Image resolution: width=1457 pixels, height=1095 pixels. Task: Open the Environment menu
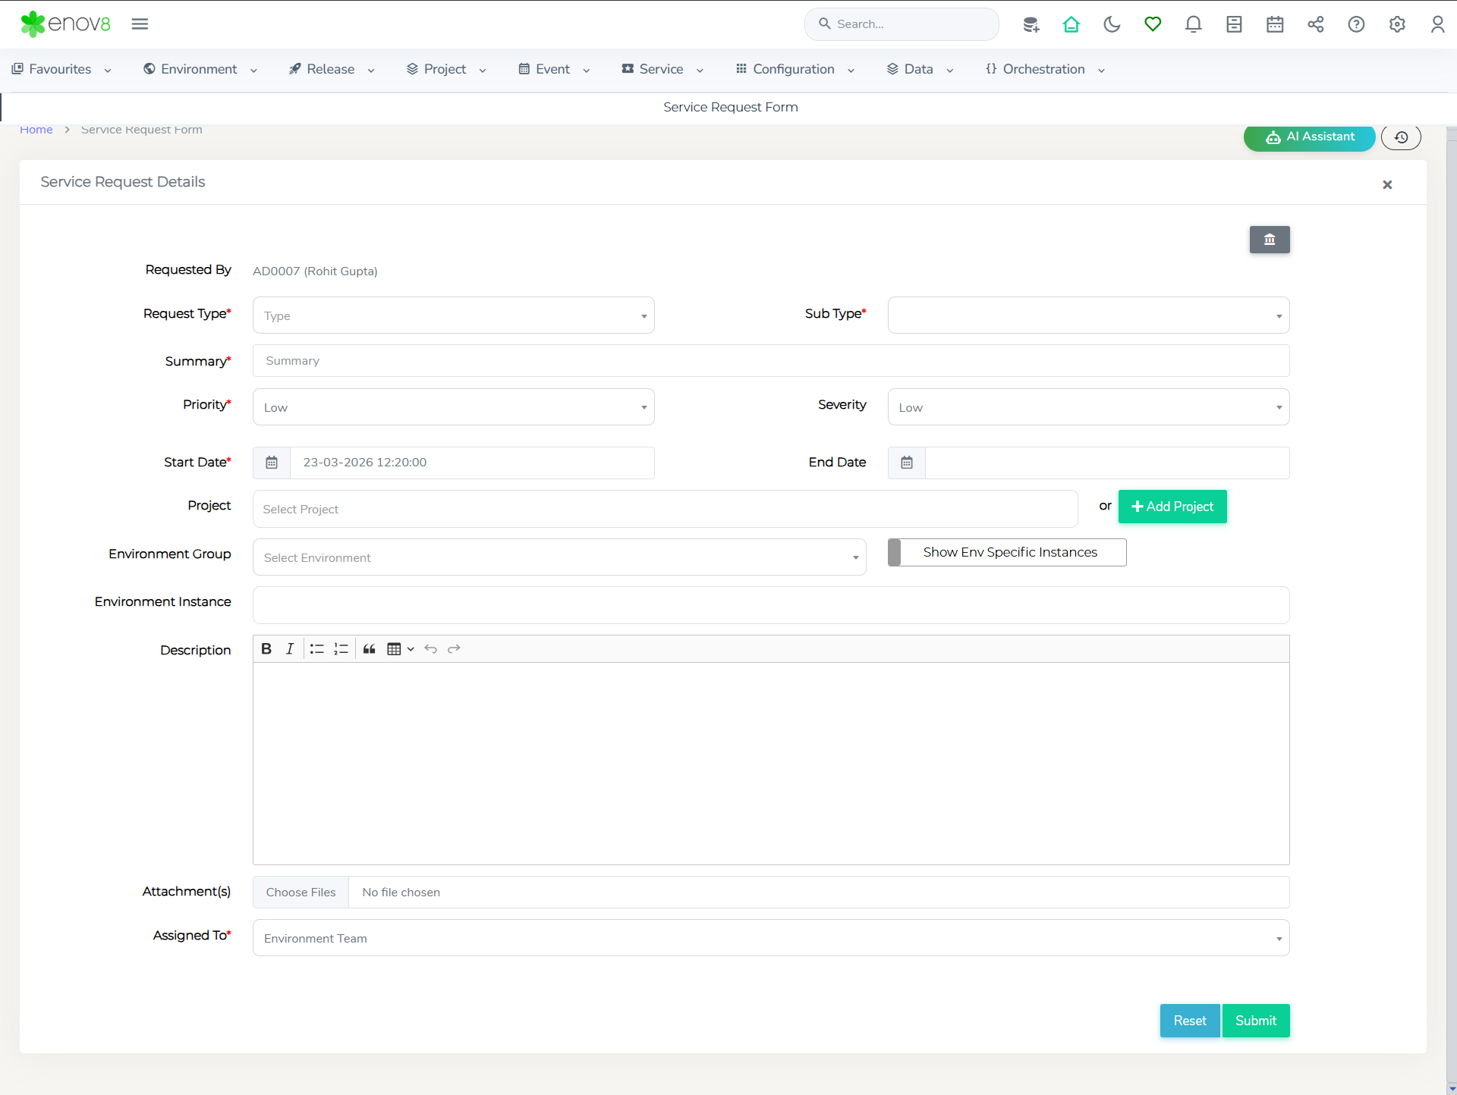200,69
